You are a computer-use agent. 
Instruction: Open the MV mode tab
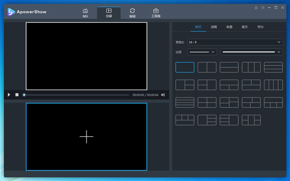85,13
